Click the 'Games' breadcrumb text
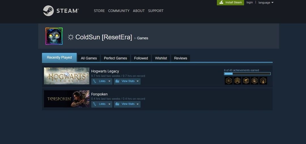This screenshot has width=306, height=144. point(143,38)
